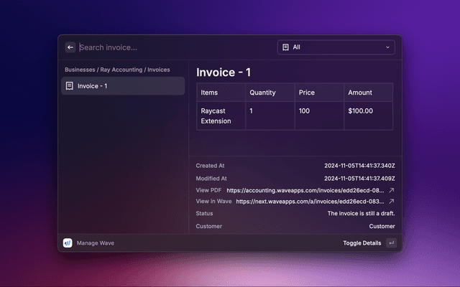Viewport: 460px width, 287px height.
Task: Click the Businesses / Ray Accounting breadcrumb
Action: click(117, 70)
